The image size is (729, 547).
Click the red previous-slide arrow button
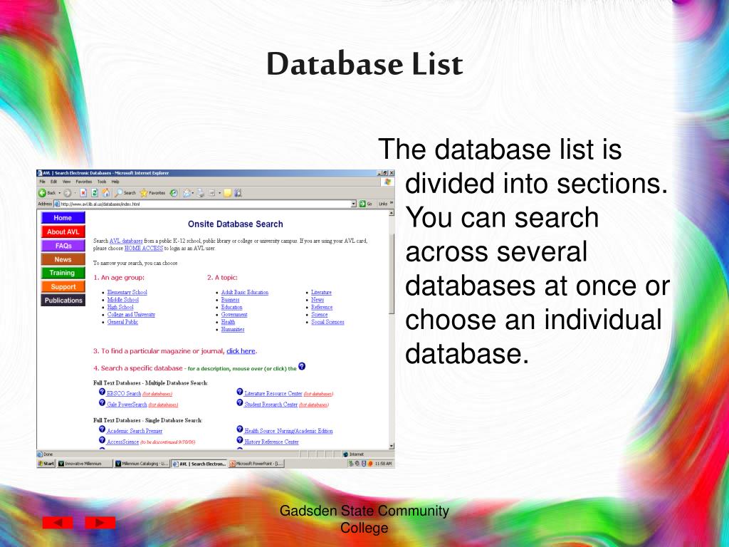pyautogui.click(x=58, y=523)
